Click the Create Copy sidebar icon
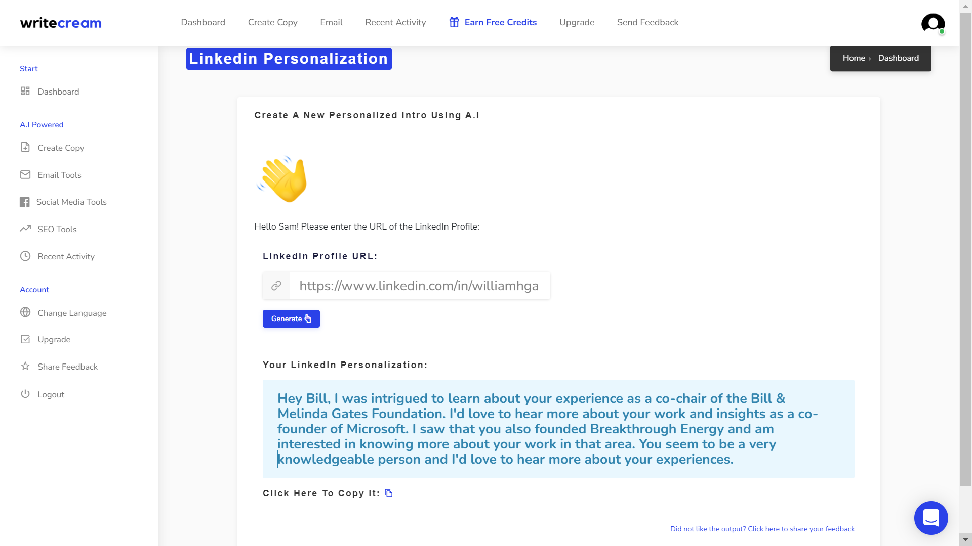The width and height of the screenshot is (972, 546). pyautogui.click(x=25, y=147)
